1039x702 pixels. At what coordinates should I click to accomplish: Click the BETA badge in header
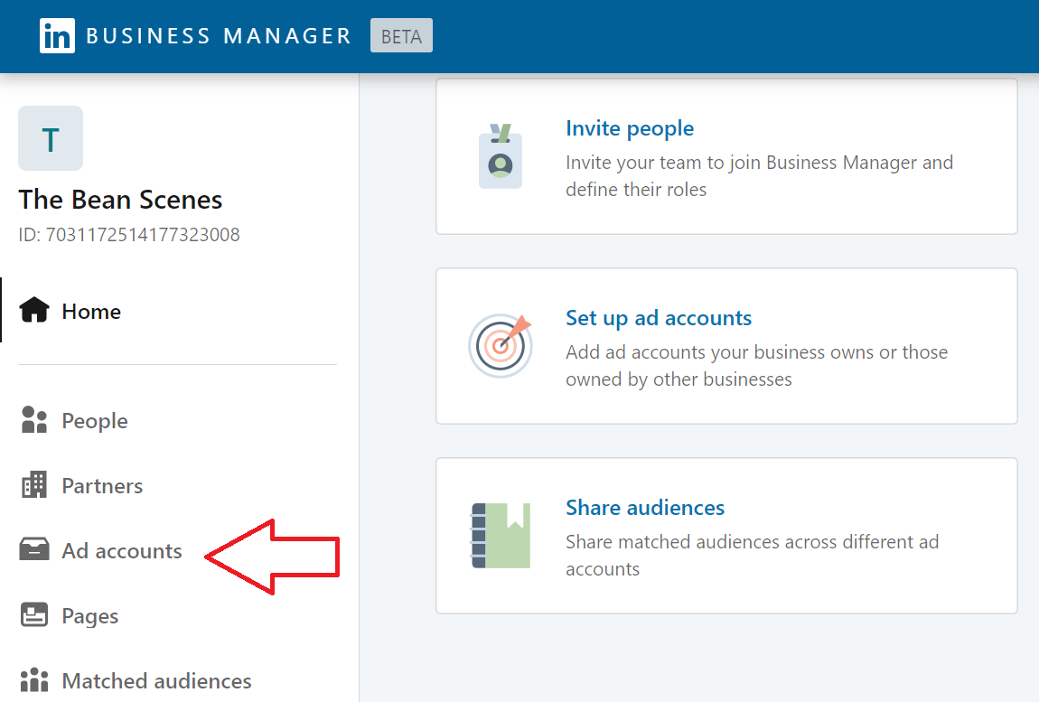(401, 36)
